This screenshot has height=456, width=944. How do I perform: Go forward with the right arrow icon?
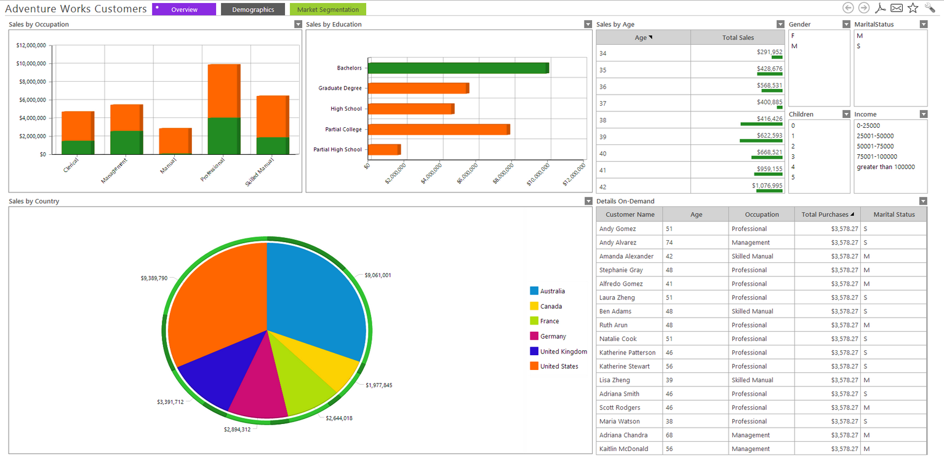pyautogui.click(x=864, y=8)
